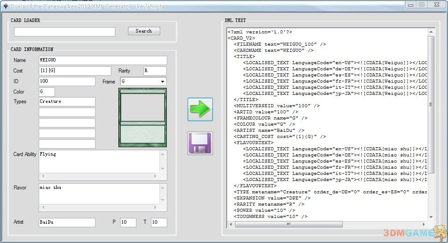Image resolution: width=448 pixels, height=243 pixels.
Task: Click the ARTID value="100" line
Action: click(x=266, y=112)
